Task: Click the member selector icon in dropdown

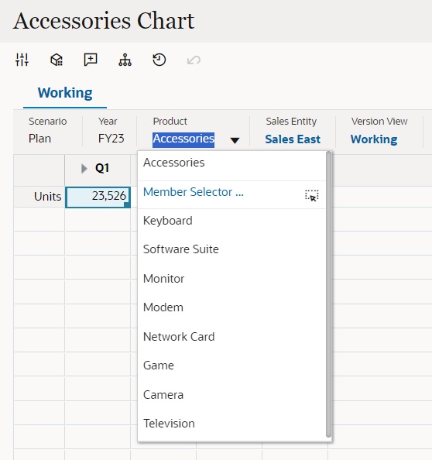Action: pyautogui.click(x=311, y=195)
